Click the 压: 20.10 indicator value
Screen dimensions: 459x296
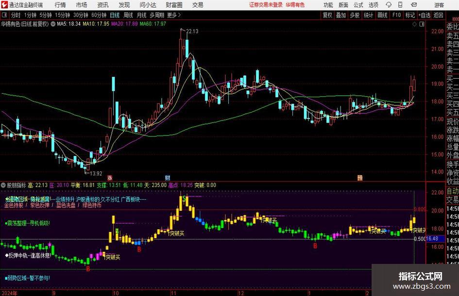(x=59, y=185)
